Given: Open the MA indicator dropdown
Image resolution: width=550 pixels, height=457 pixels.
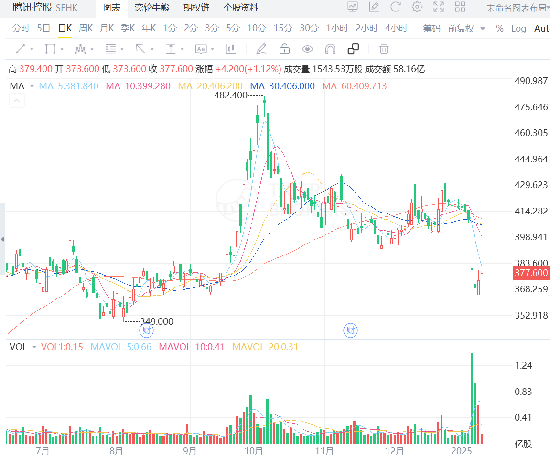Looking at the screenshot, I should tap(32, 86).
